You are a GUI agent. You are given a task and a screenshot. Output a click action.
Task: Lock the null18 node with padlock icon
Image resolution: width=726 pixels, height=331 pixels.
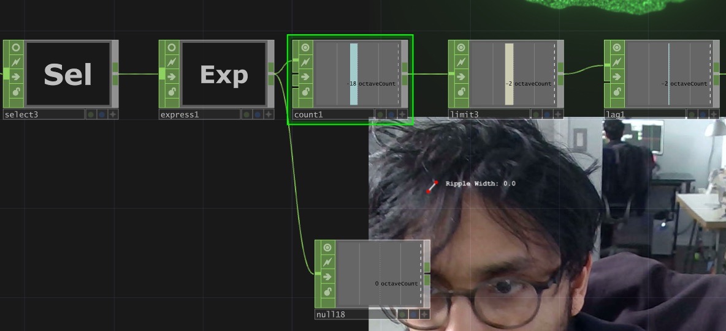[x=327, y=292]
